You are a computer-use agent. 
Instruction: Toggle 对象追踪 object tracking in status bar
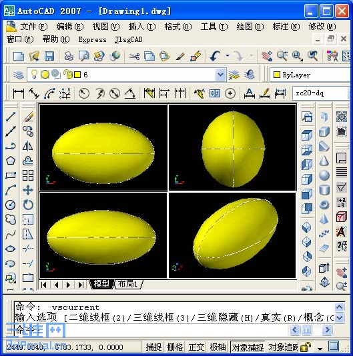point(283,347)
